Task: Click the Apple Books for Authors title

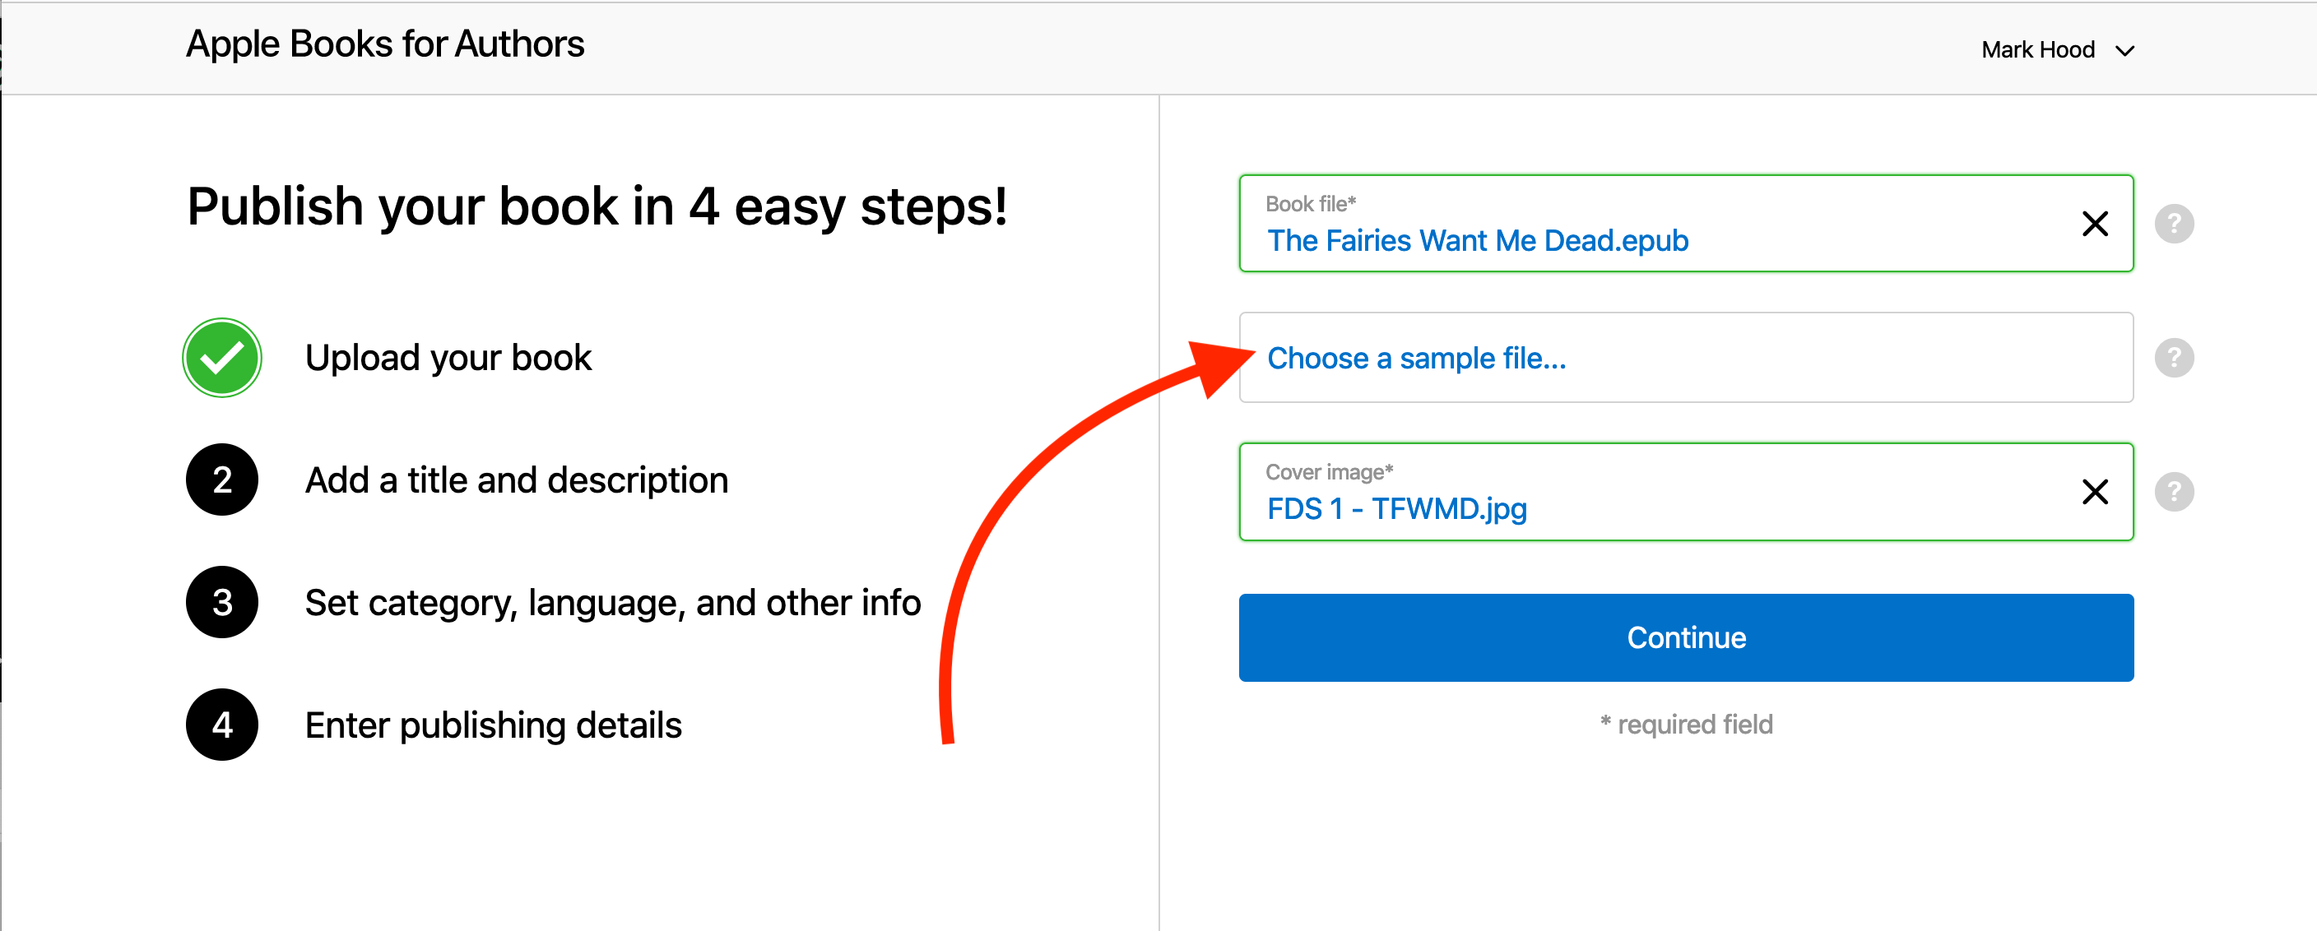Action: (385, 44)
